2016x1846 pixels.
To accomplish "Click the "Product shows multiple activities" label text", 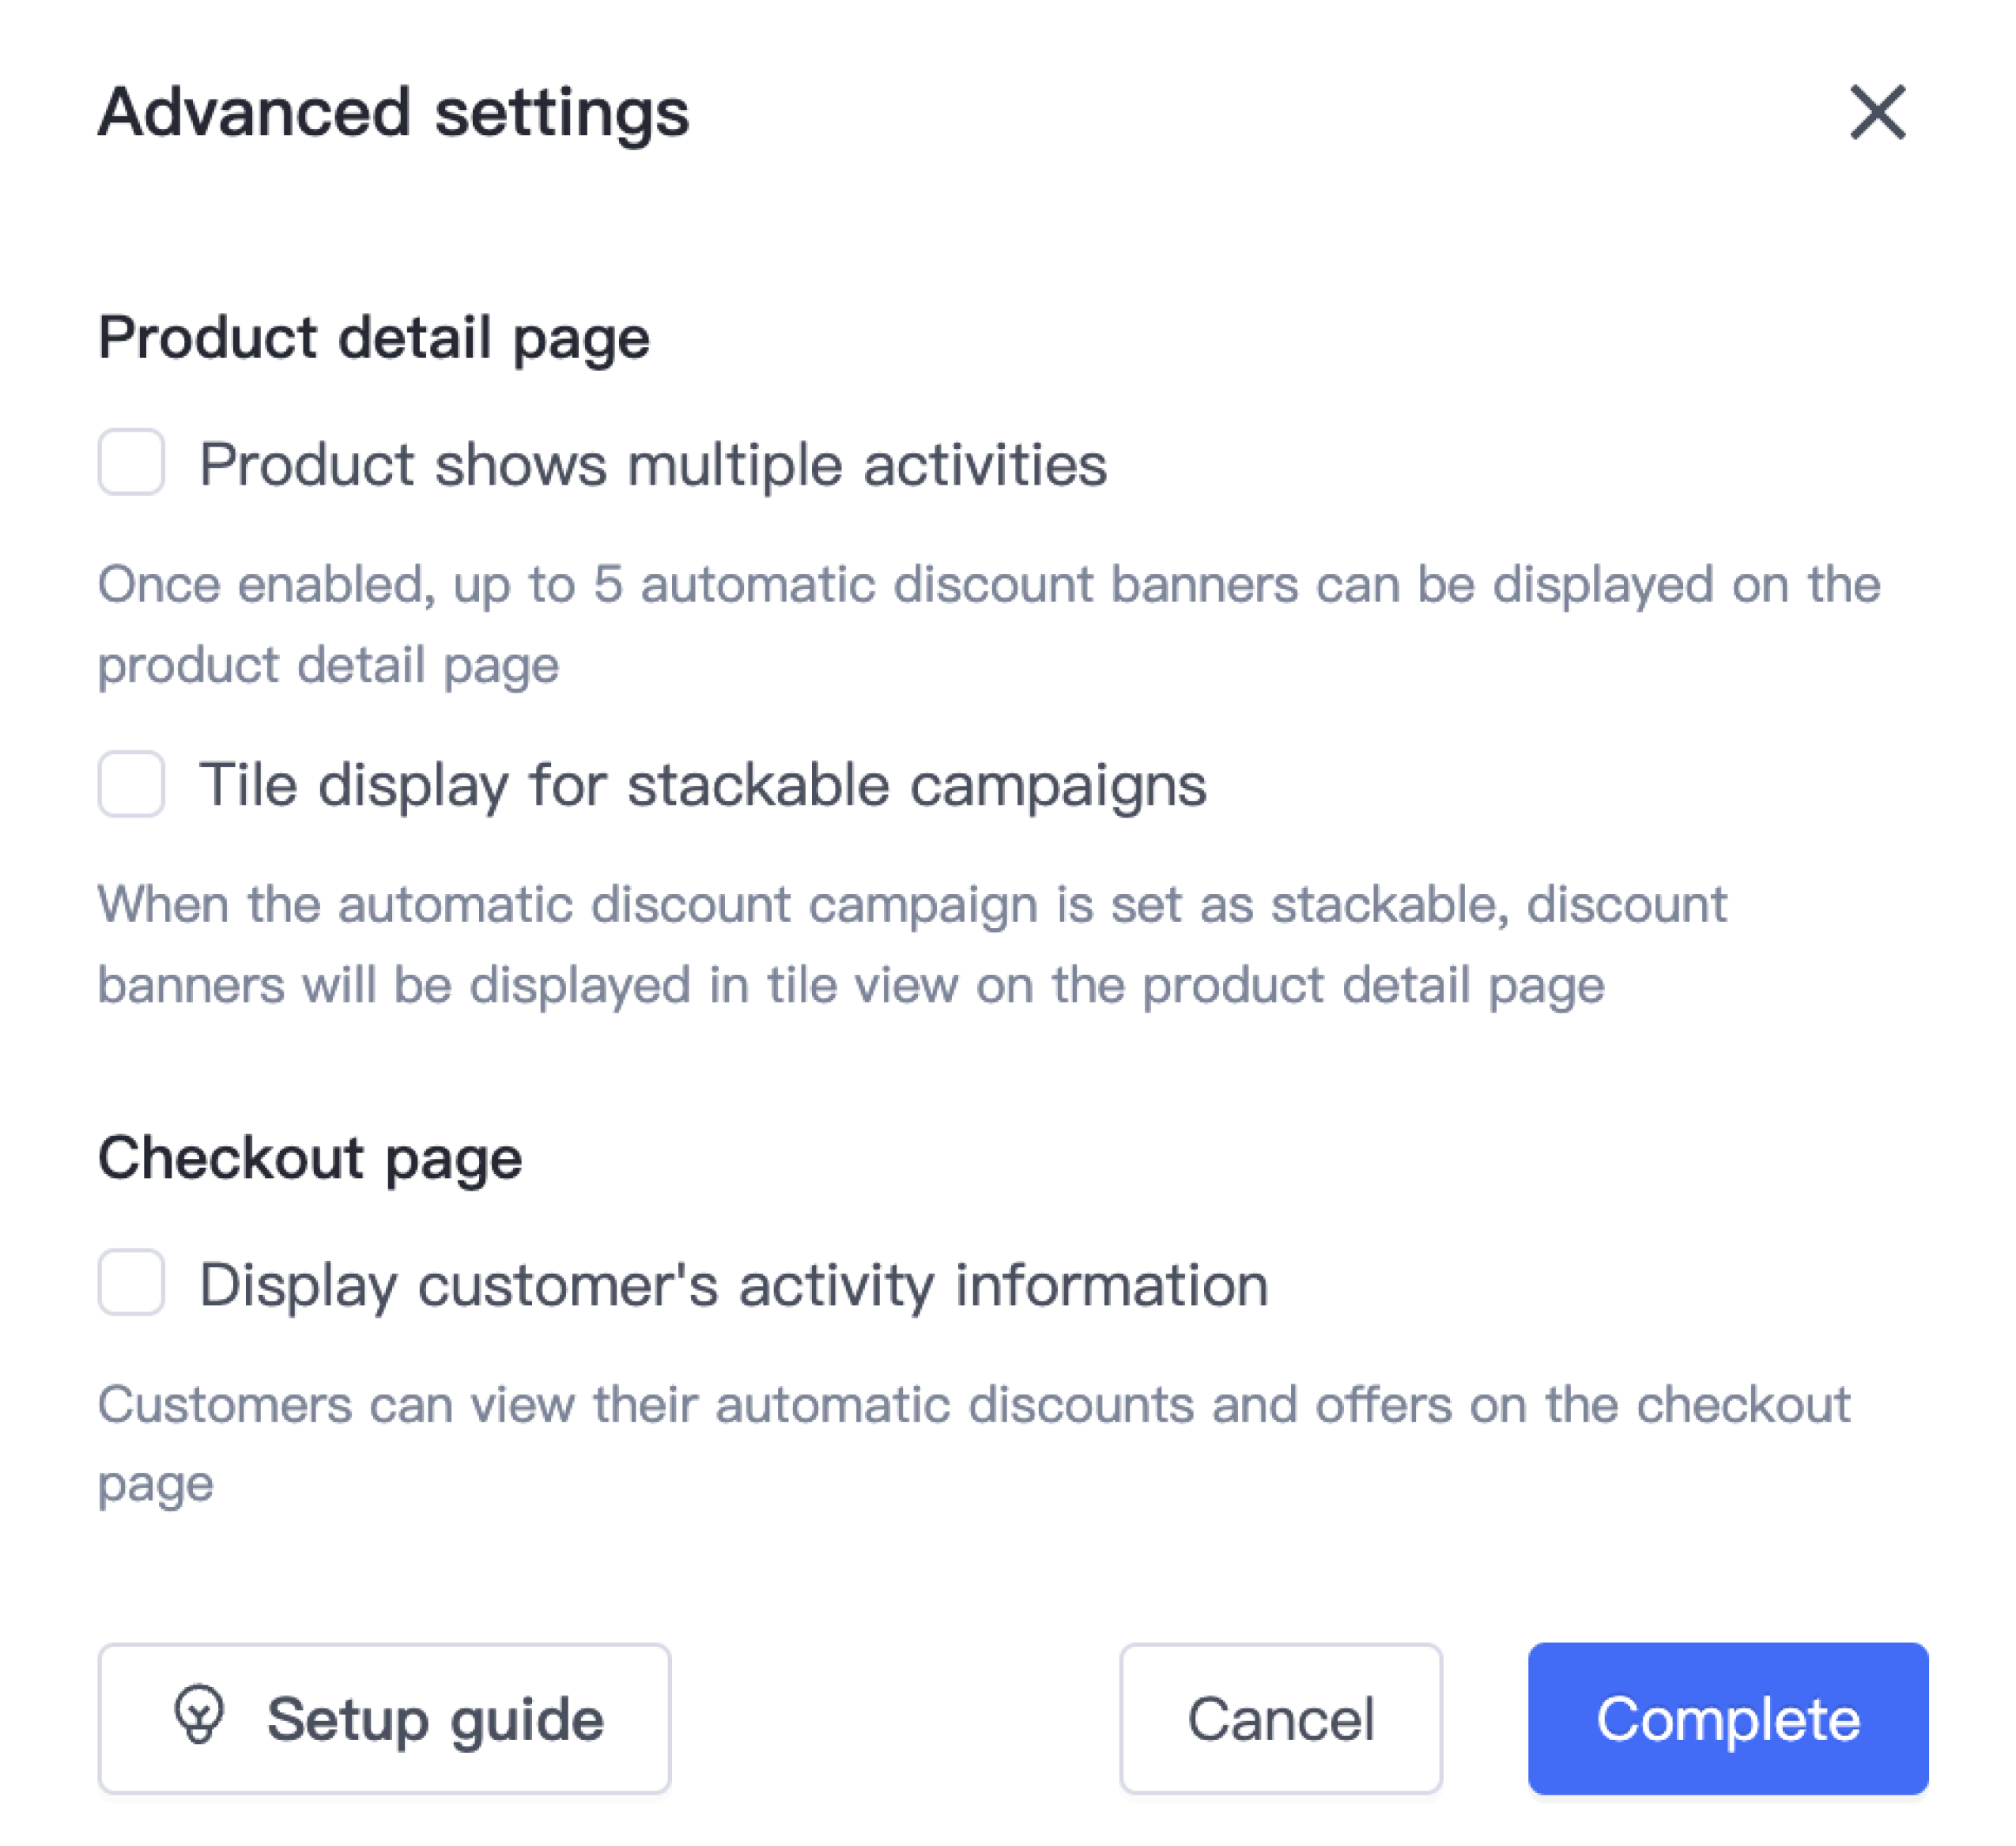I will [652, 465].
